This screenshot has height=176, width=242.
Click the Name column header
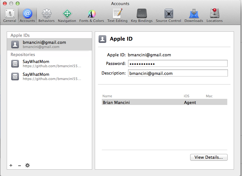tap(107, 96)
